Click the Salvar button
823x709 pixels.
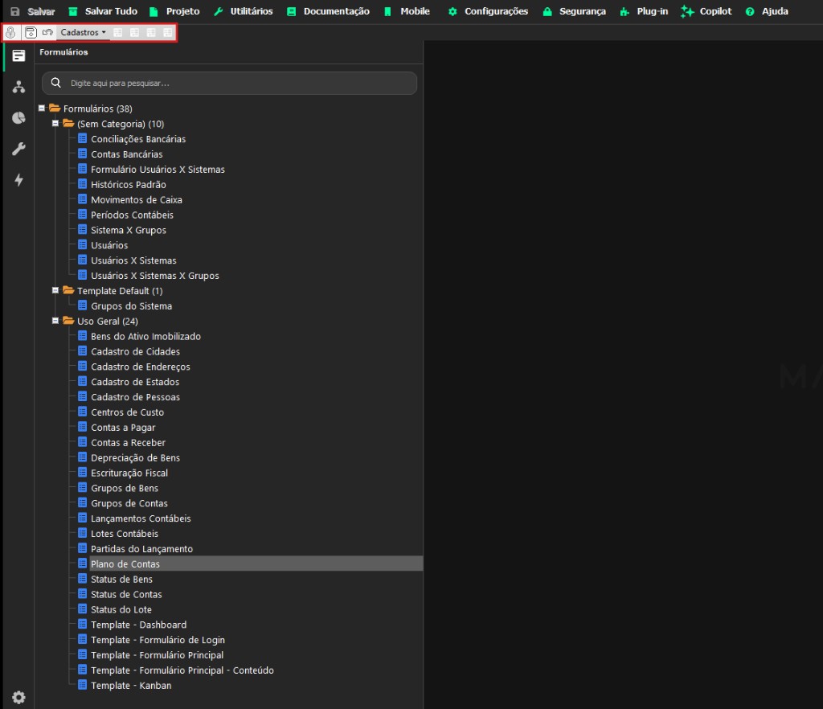pos(32,11)
